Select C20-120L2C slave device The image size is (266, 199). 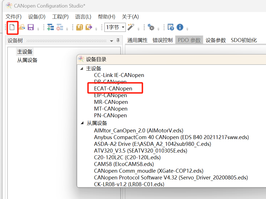tap(127, 157)
